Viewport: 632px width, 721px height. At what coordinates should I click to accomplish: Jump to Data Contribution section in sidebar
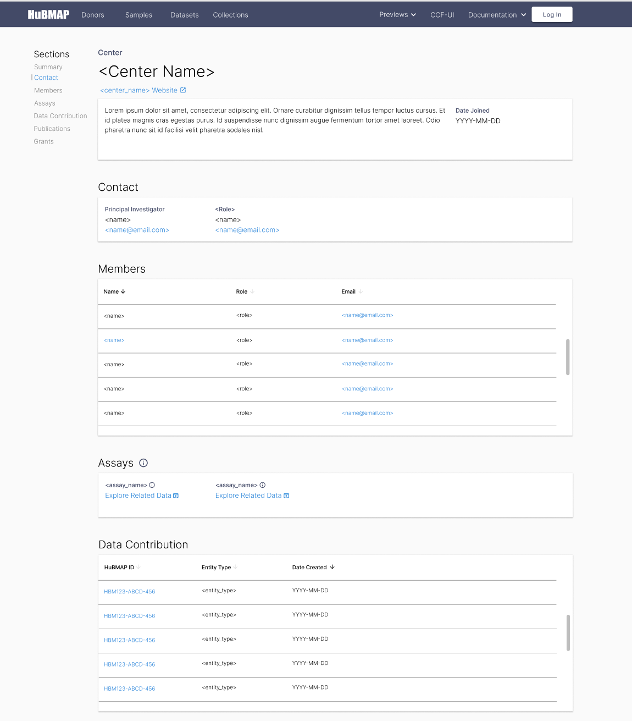[60, 116]
